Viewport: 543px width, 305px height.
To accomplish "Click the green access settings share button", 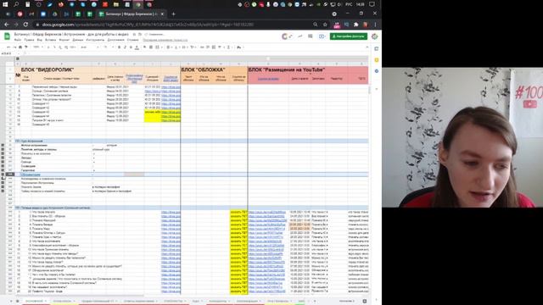I will pyautogui.click(x=349, y=36).
